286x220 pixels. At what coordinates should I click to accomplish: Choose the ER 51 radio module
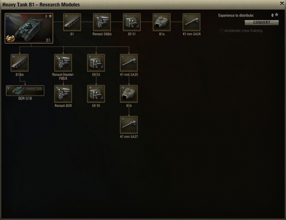coord(132,22)
